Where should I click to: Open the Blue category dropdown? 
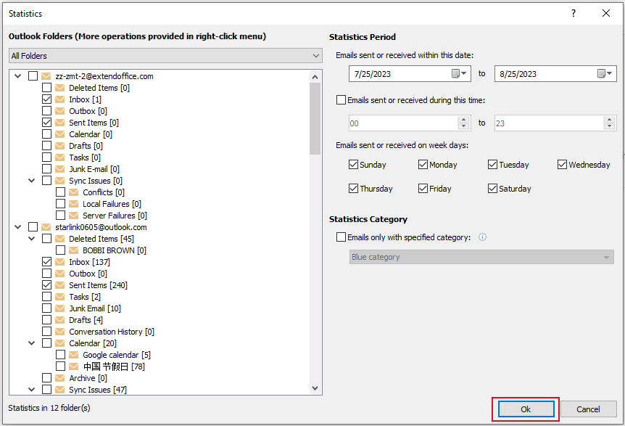click(x=481, y=258)
